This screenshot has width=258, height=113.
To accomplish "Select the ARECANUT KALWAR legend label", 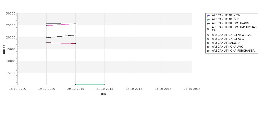I will click(226, 43).
